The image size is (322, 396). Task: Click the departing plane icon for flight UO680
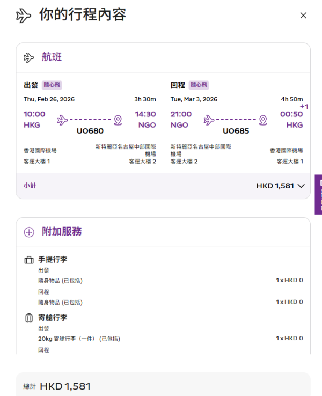pyautogui.click(x=62, y=120)
